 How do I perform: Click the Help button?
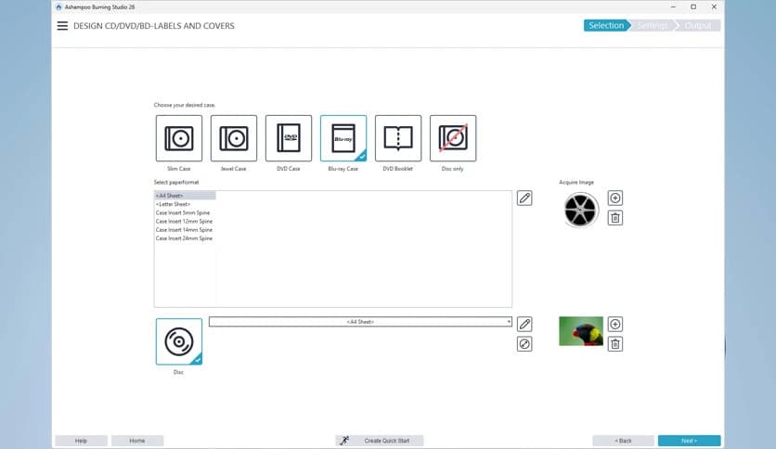[x=81, y=441]
